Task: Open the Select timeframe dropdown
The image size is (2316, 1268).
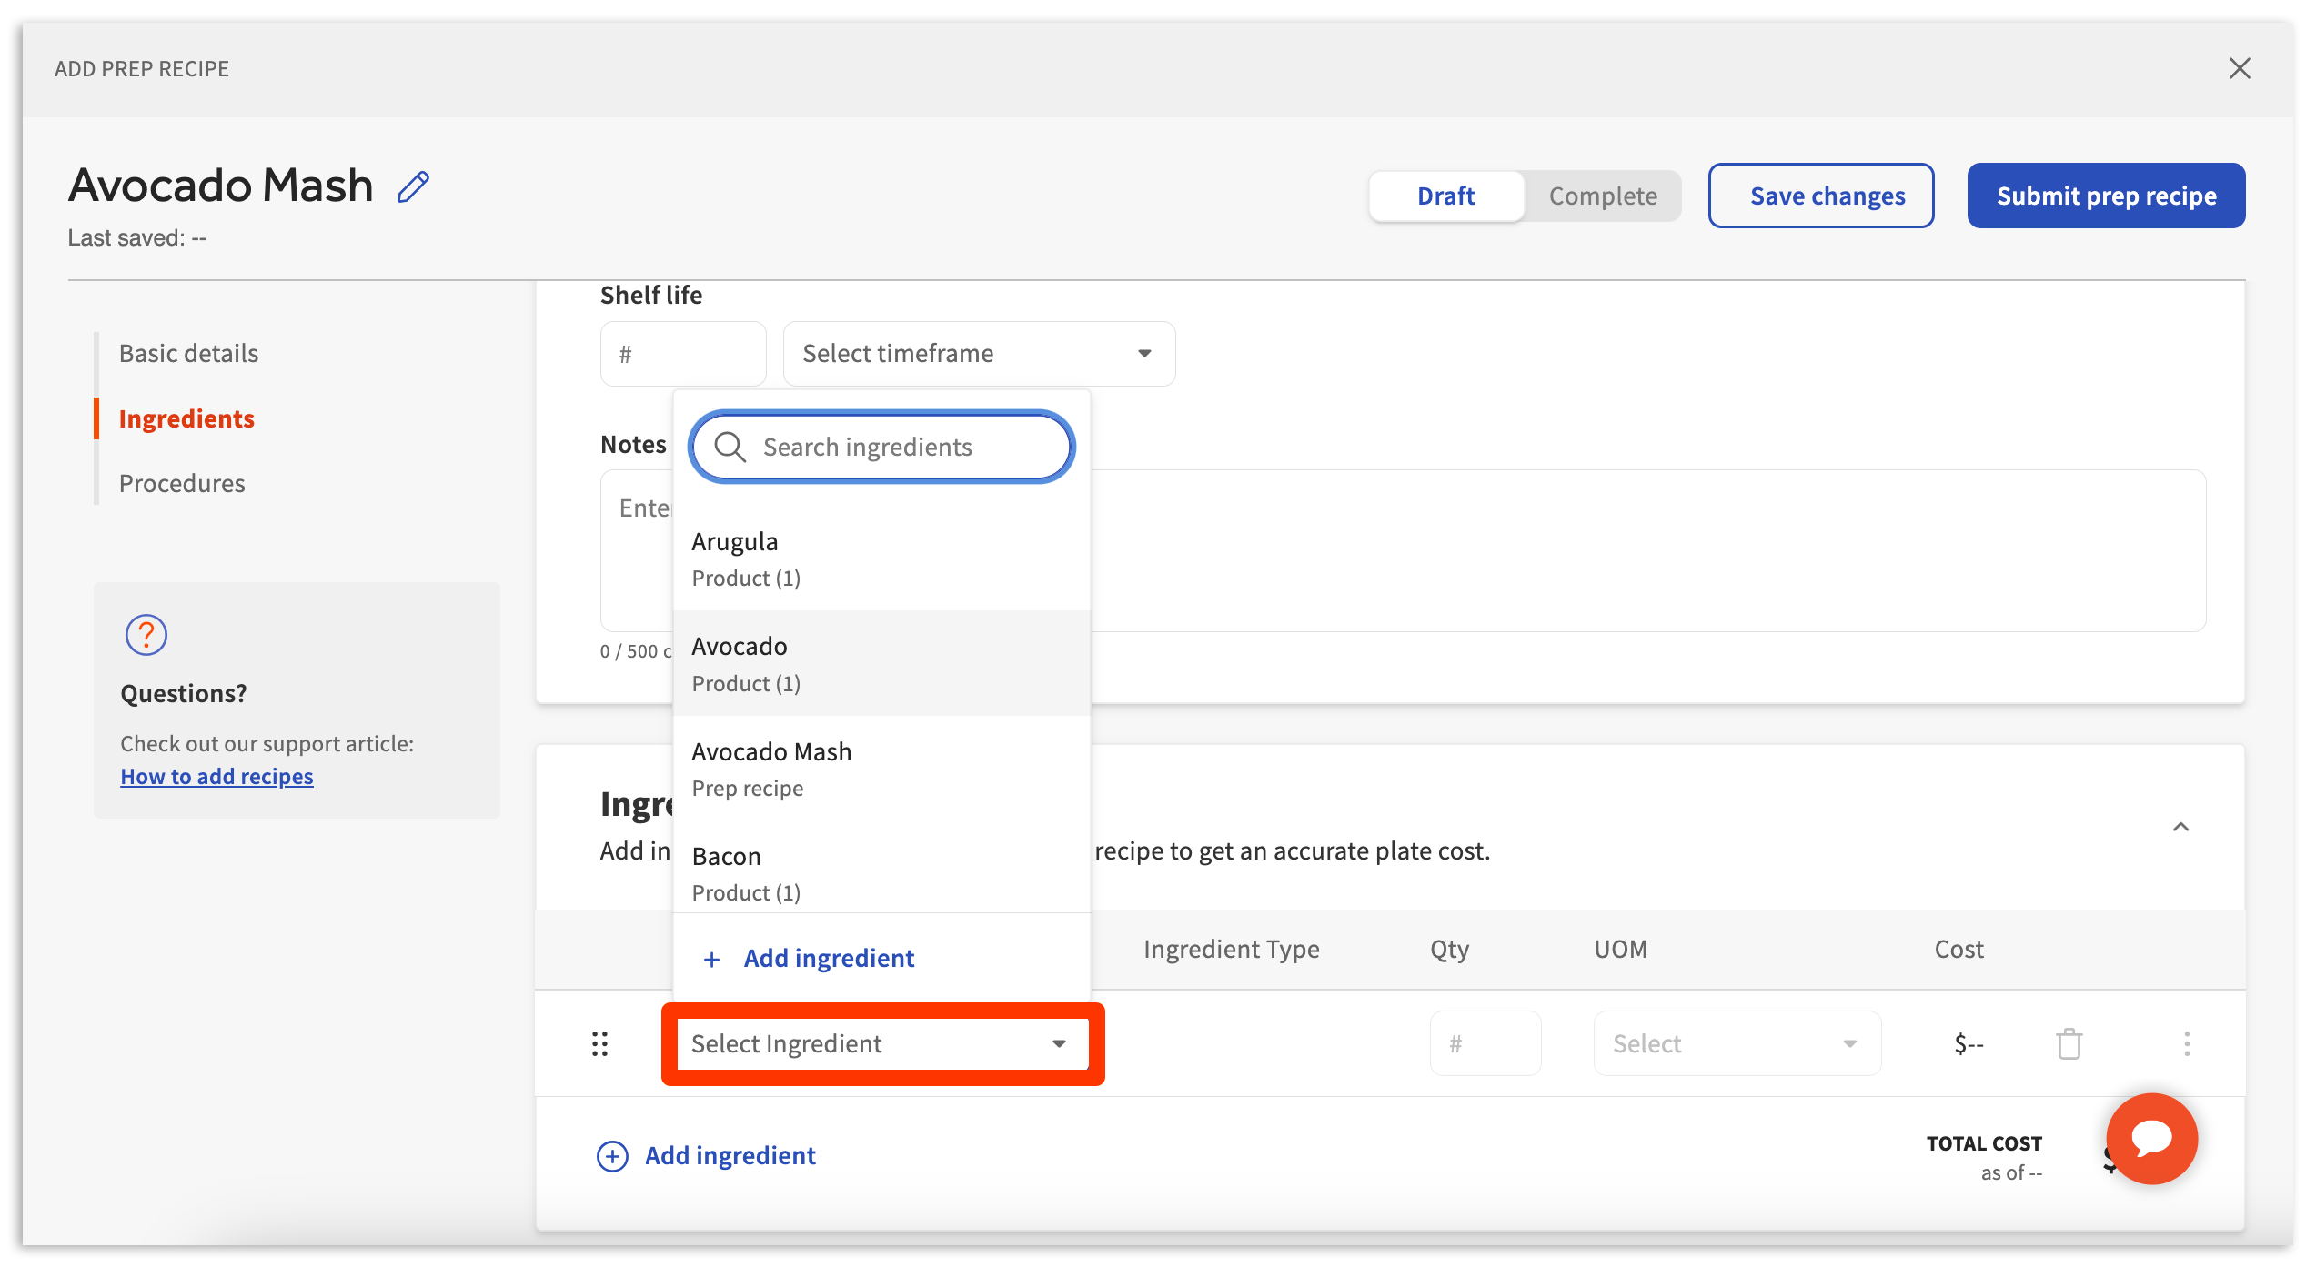Action: 979,353
